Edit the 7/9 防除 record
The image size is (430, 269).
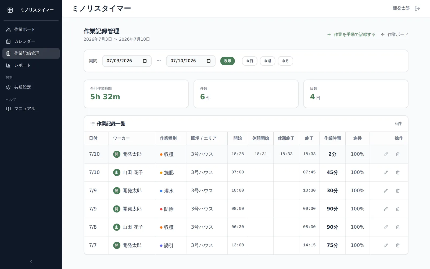386,209
